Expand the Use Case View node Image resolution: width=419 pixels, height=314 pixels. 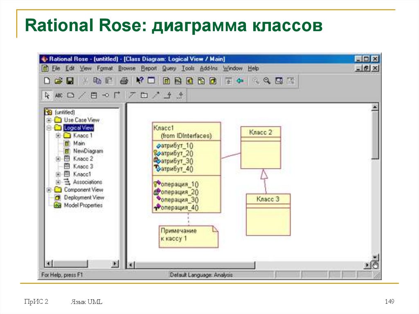(x=49, y=120)
